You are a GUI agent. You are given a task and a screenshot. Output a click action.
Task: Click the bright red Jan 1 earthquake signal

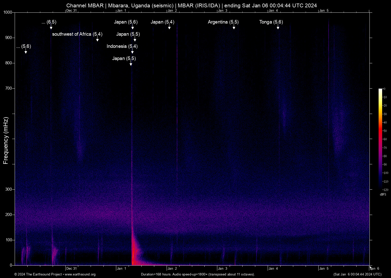[133, 253]
